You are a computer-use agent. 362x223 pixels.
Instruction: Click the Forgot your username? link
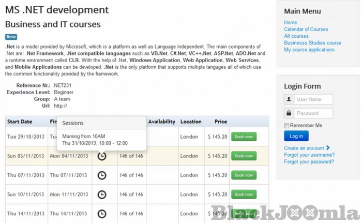[x=309, y=155]
